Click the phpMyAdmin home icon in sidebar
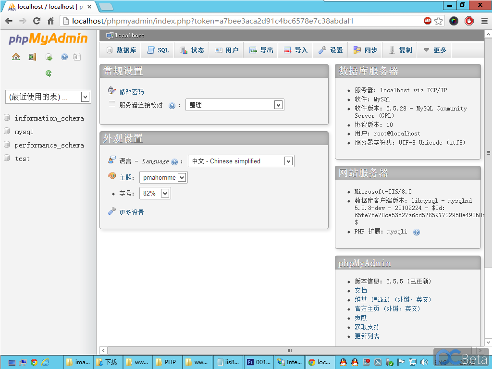Image resolution: width=492 pixels, height=369 pixels. pos(16,57)
